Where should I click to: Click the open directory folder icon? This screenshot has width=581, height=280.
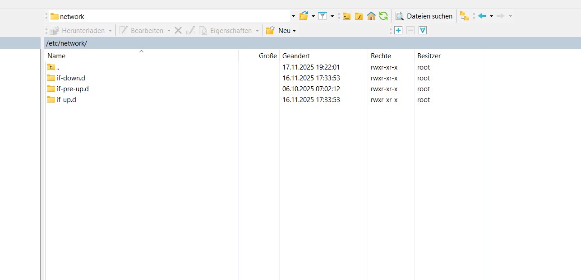(x=304, y=16)
